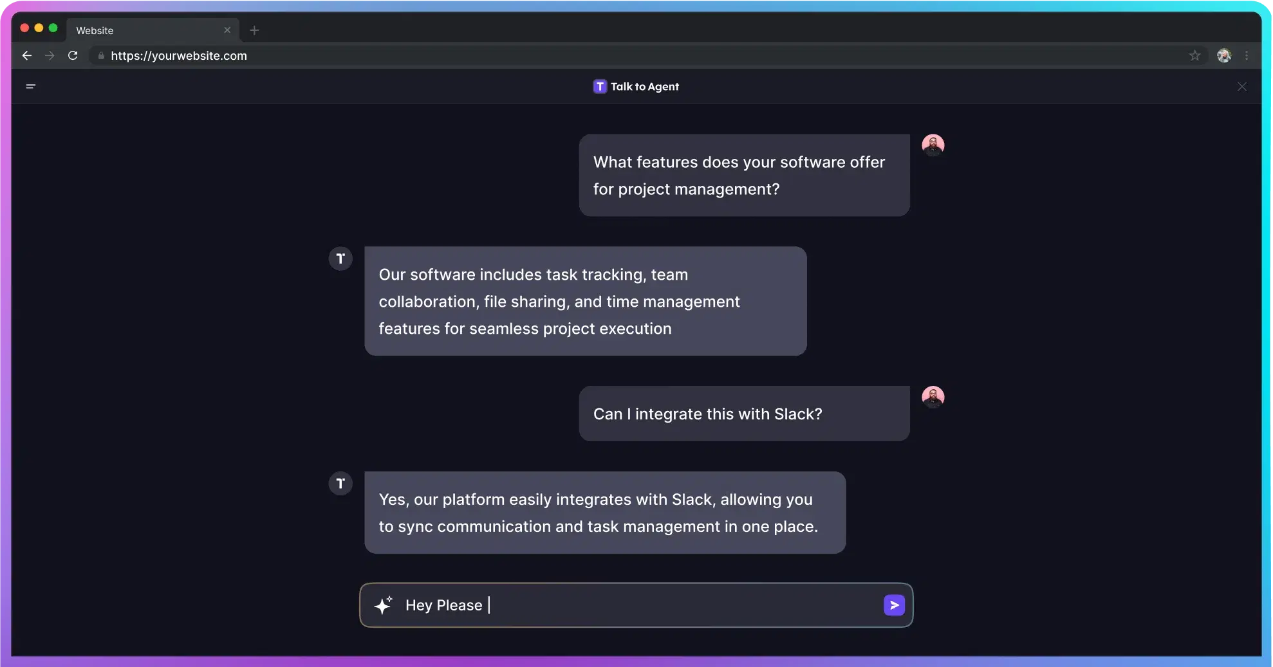Viewport: 1273px width, 667px height.
Task: Reload the page with the refresh icon
Action: 73,56
